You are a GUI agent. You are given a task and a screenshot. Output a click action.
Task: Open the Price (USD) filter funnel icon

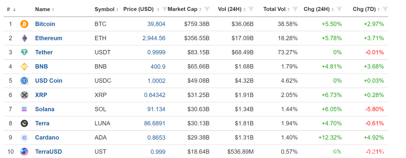point(164,9)
